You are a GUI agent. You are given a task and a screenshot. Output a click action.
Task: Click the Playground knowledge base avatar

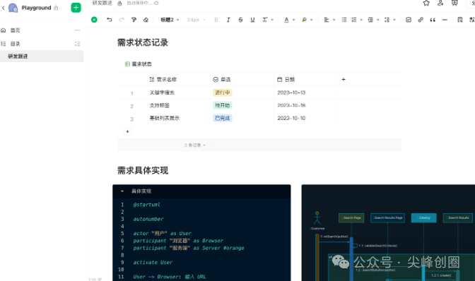point(13,8)
